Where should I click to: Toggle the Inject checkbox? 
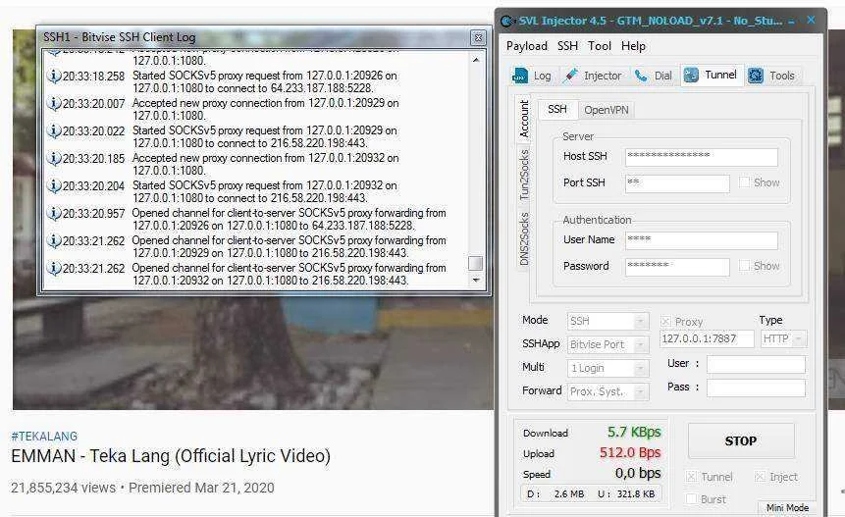click(760, 477)
